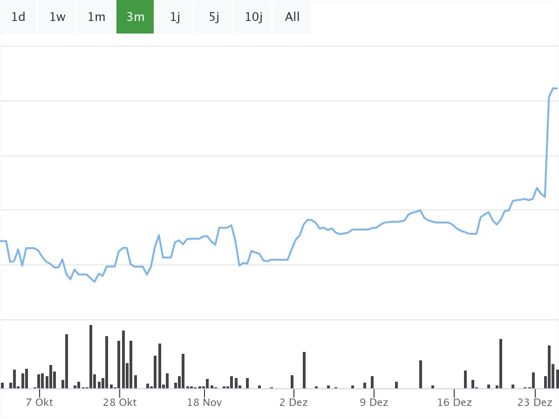
Task: Select the 1d time range tab
Action: coord(18,17)
